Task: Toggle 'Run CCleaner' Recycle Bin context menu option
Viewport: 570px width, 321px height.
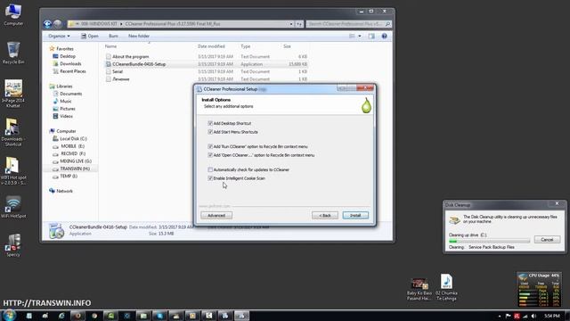Action: click(x=210, y=146)
